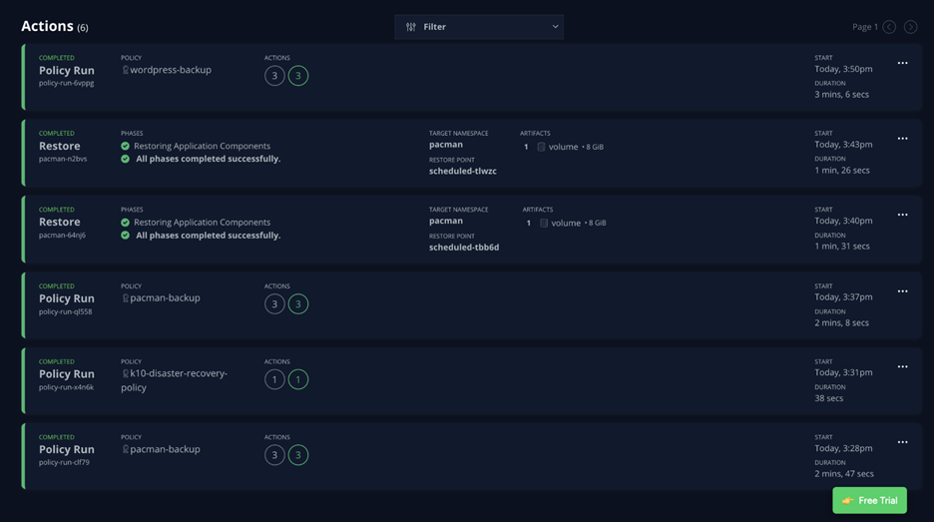Open the wordpress-backup policy link
This screenshot has height=522, width=934.
(x=171, y=70)
